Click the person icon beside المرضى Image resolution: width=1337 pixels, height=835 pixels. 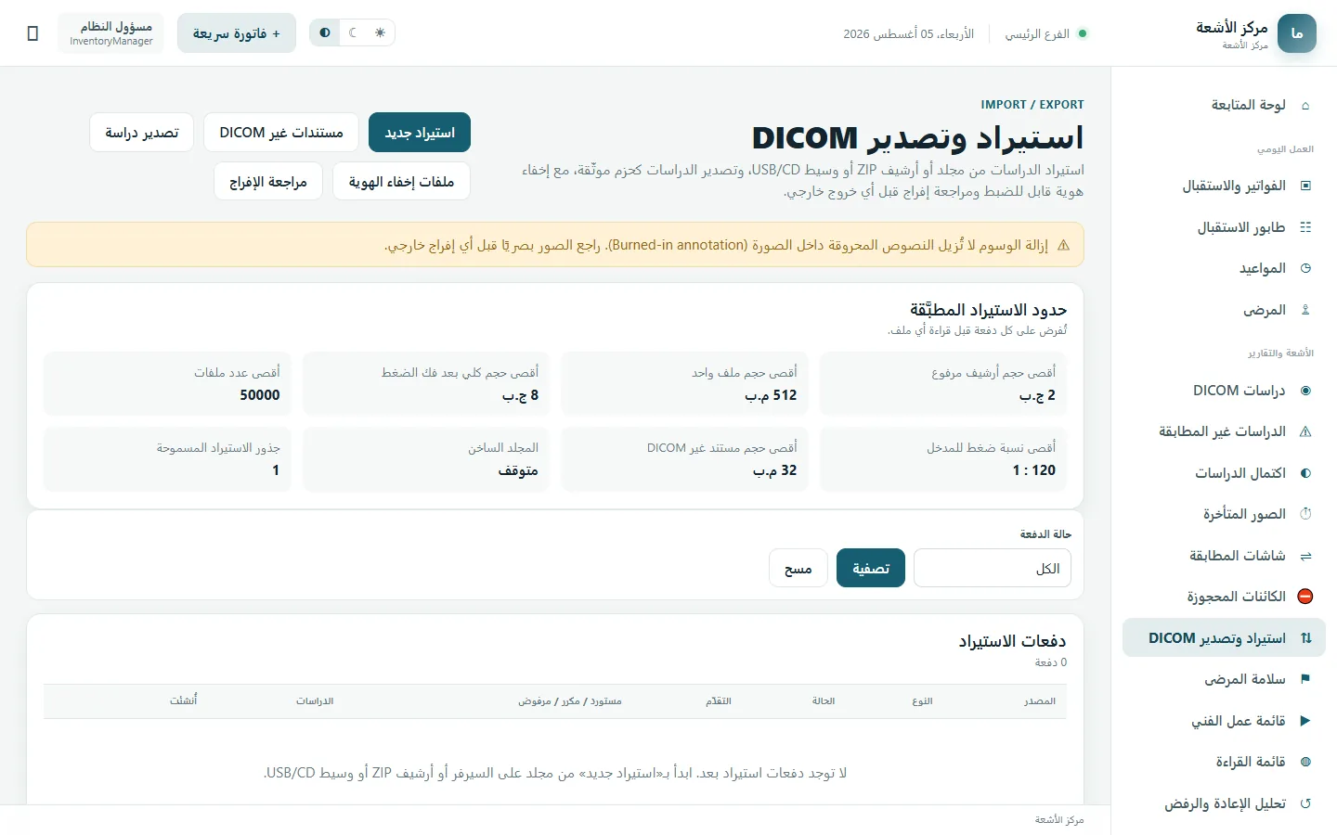(x=1305, y=310)
